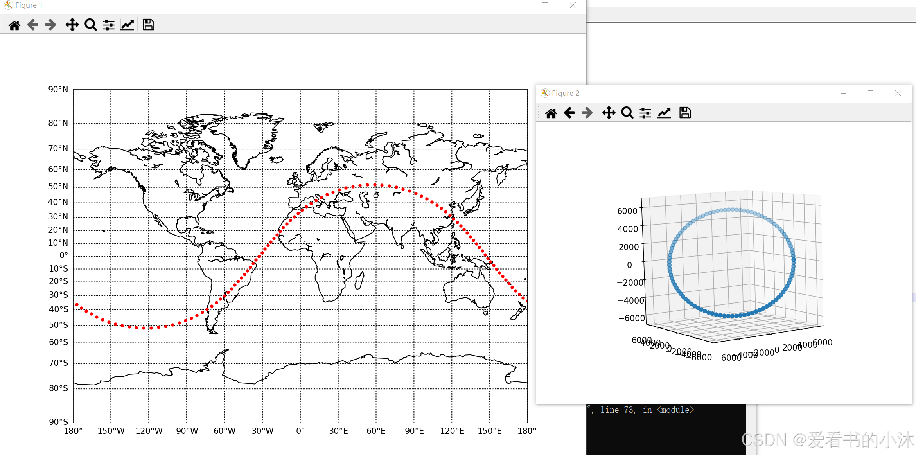The width and height of the screenshot is (916, 455).
Task: Go forward to next view in Figure 1
Action: pyautogui.click(x=50, y=24)
